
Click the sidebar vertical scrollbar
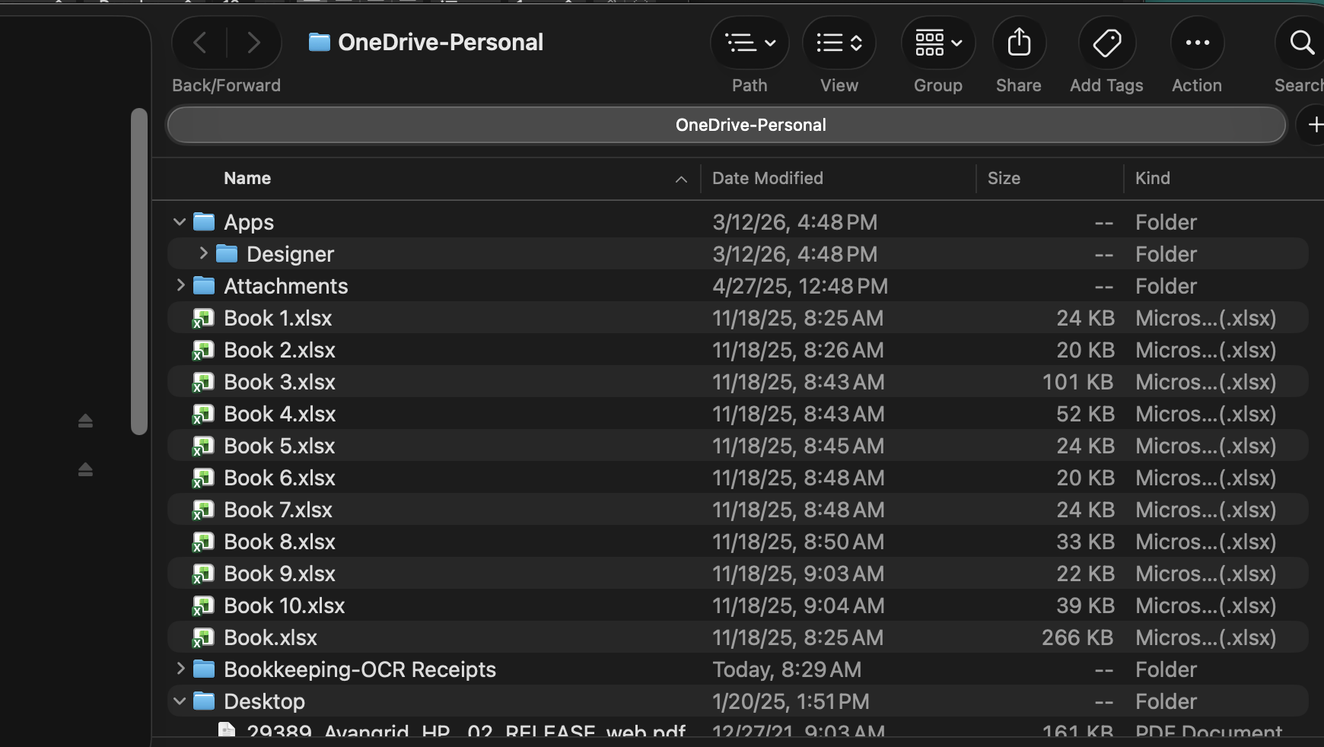138,272
